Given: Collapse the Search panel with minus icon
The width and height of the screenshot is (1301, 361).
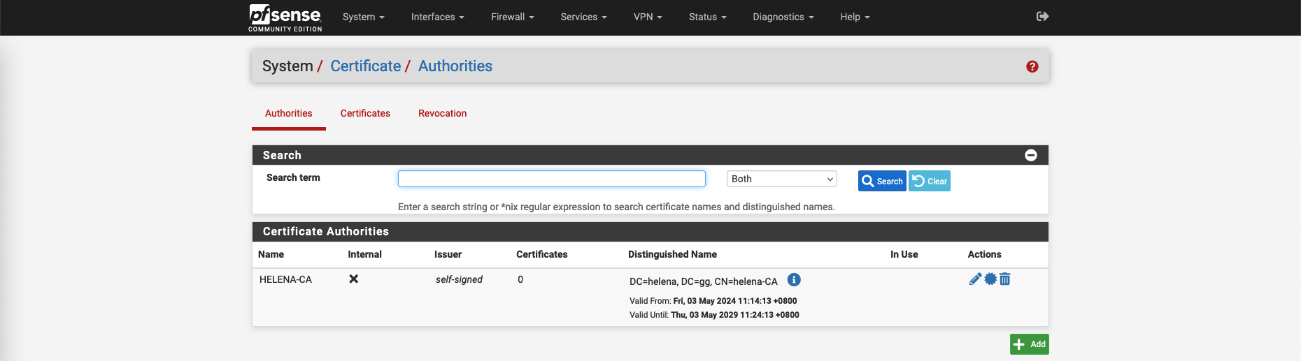Looking at the screenshot, I should point(1030,155).
